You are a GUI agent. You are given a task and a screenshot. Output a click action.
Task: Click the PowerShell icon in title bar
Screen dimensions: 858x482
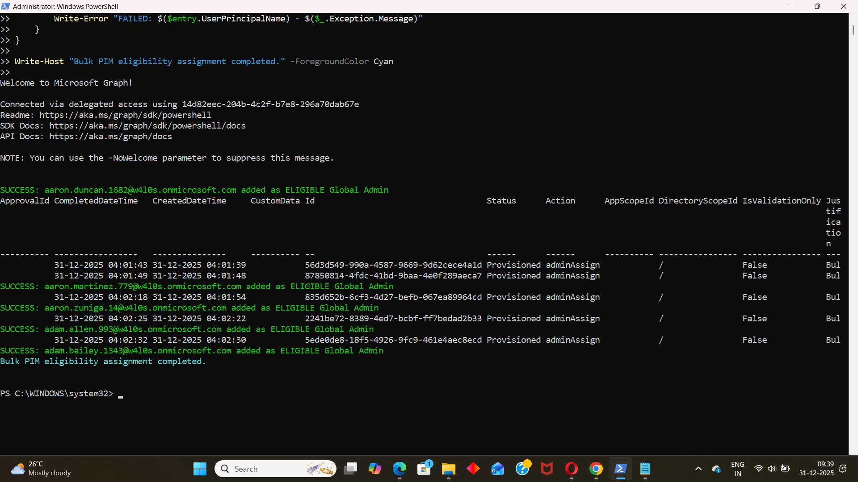click(5, 6)
